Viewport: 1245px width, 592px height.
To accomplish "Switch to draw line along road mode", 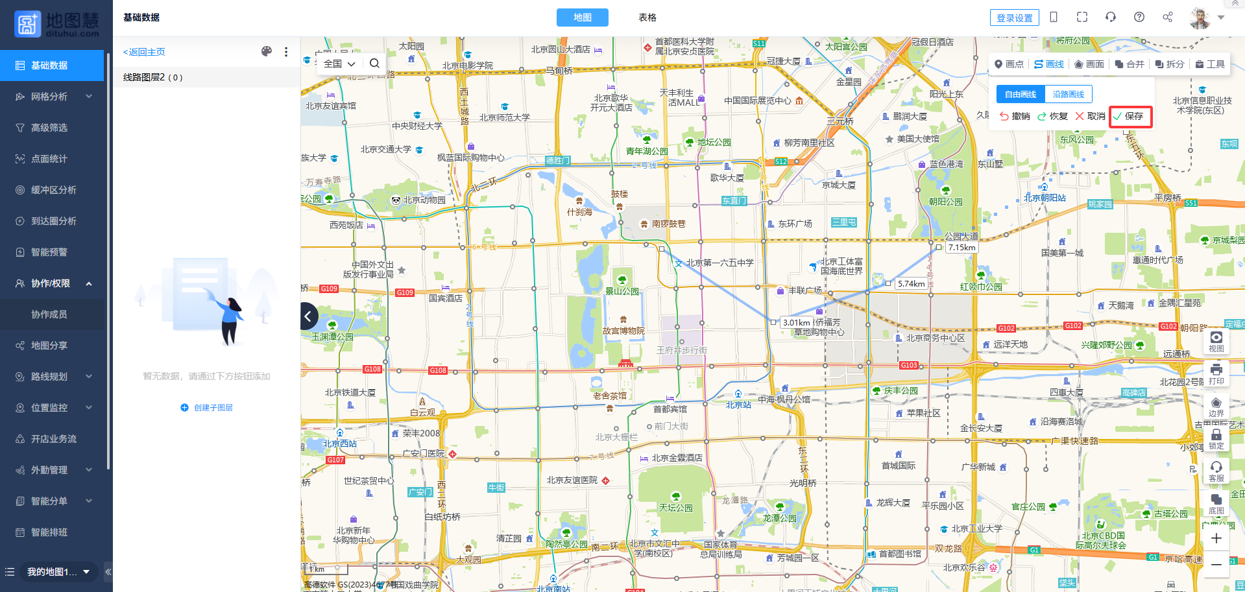I will pos(1068,95).
